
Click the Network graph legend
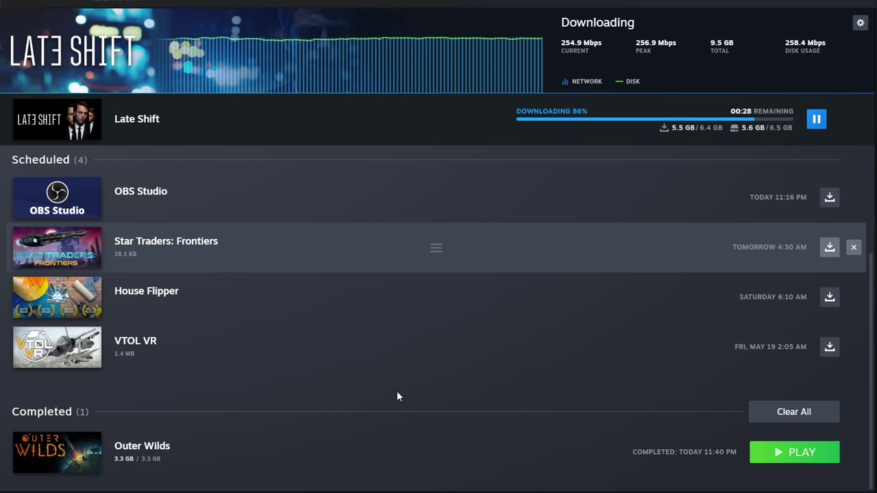582,81
